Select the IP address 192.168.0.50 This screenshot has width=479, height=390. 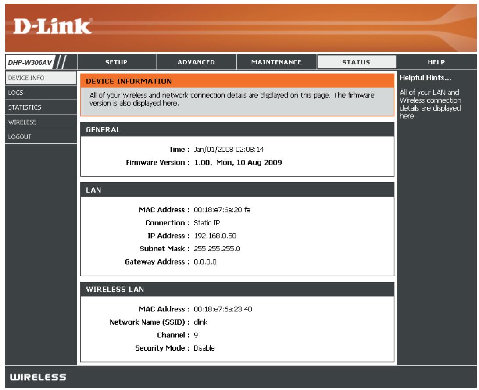[x=215, y=236]
